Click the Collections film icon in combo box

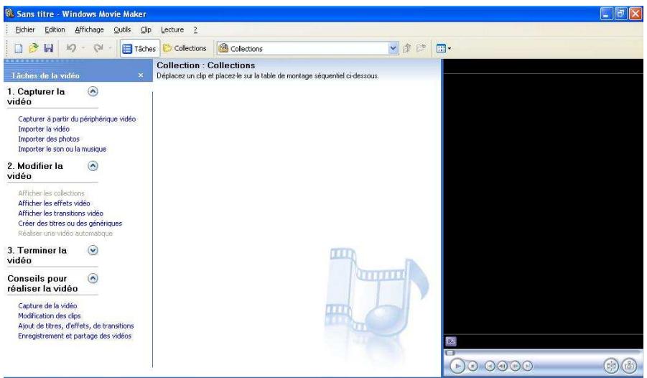click(x=223, y=48)
